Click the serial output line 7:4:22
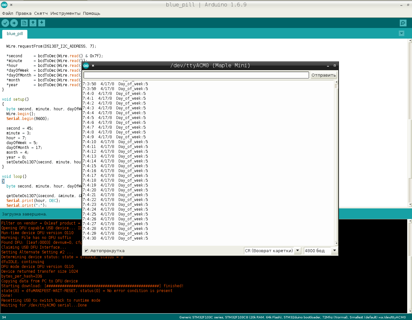The image size is (412, 320). [x=115, y=200]
